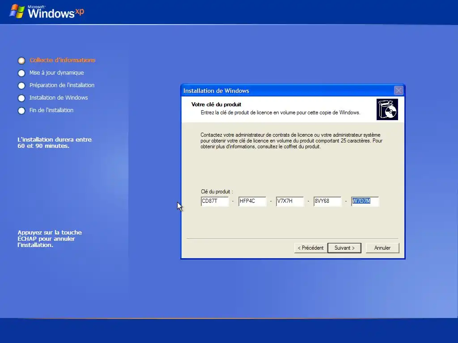The image size is (458, 343).
Task: Cancel setup with the Annuler button
Action: click(x=382, y=248)
